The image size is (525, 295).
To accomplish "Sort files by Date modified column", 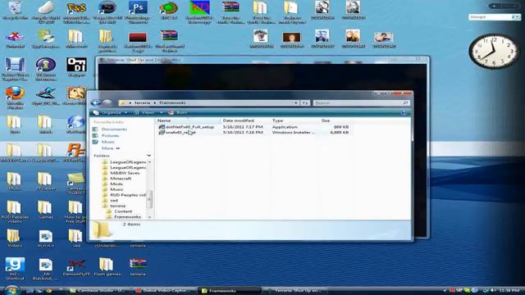I will [x=245, y=120].
